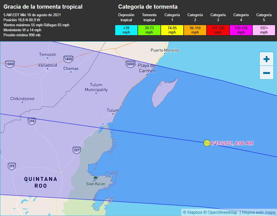Select the magenta Category 4 130-156 mph swatch

click(x=241, y=30)
